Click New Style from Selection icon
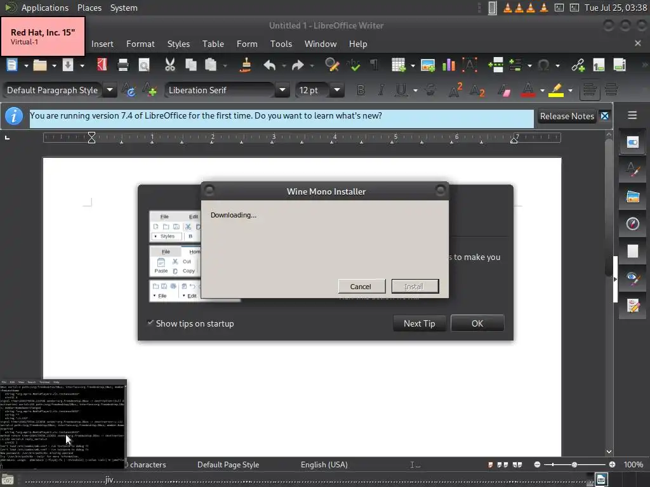This screenshot has width=650, height=487. click(x=149, y=90)
